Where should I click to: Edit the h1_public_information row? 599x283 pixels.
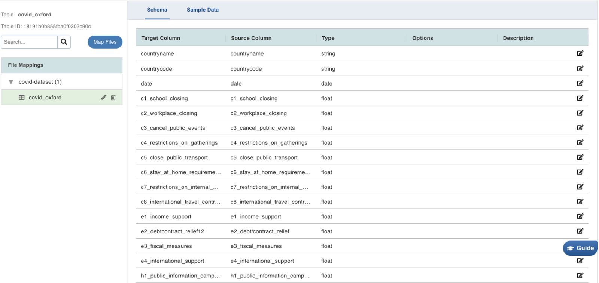[580, 276]
